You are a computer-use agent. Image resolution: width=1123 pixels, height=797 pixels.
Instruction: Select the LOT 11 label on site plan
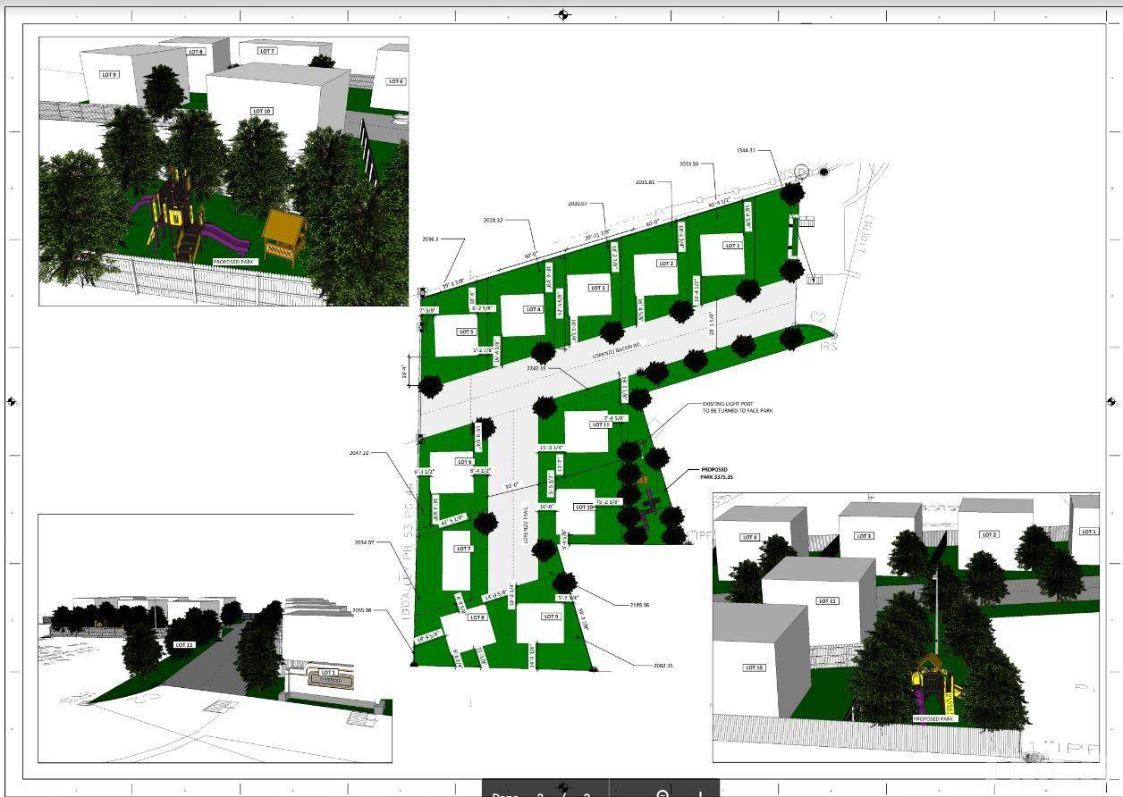[x=600, y=424]
